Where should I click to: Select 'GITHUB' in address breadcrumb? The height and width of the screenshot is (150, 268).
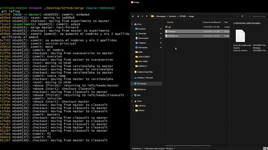tap(183, 16)
